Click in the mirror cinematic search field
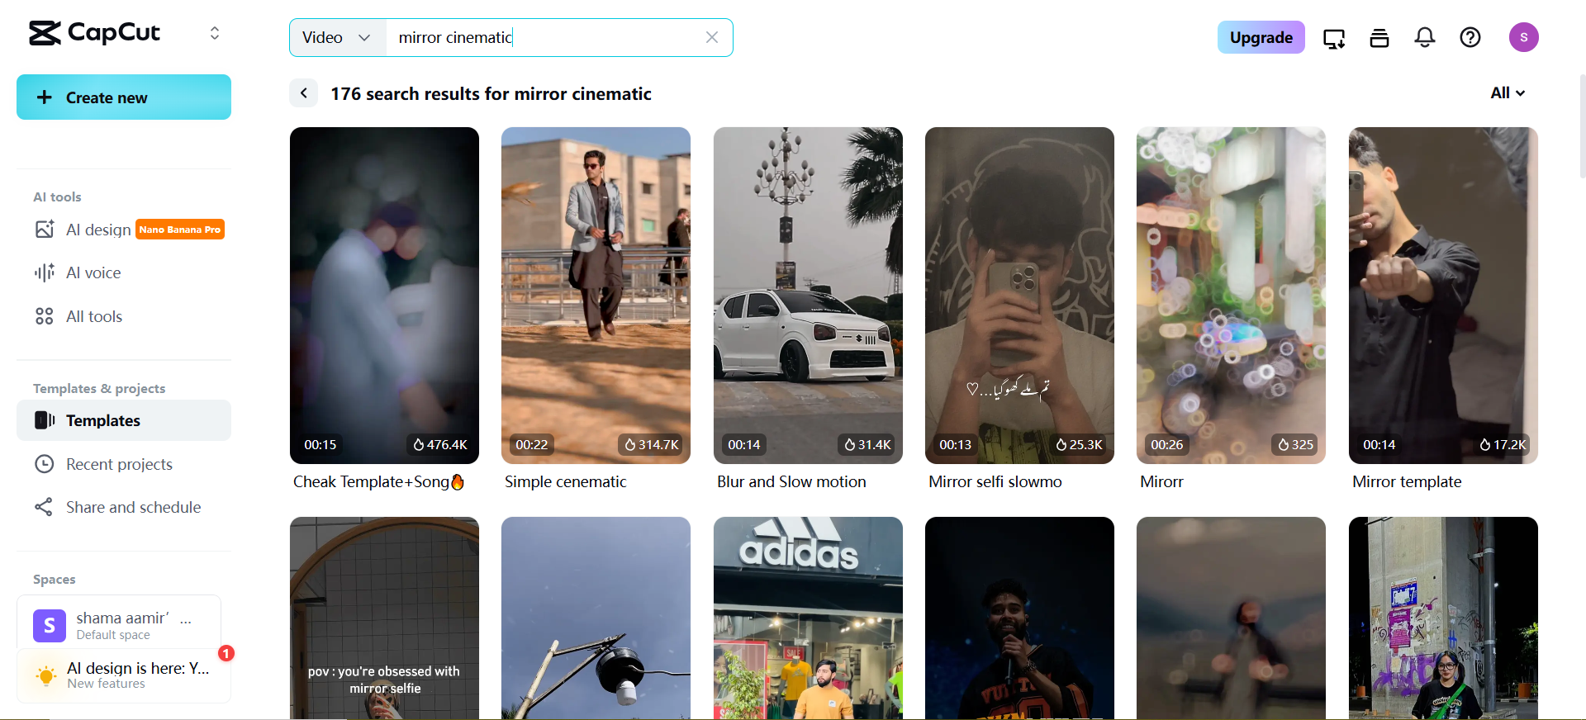1586x720 pixels. click(x=545, y=38)
